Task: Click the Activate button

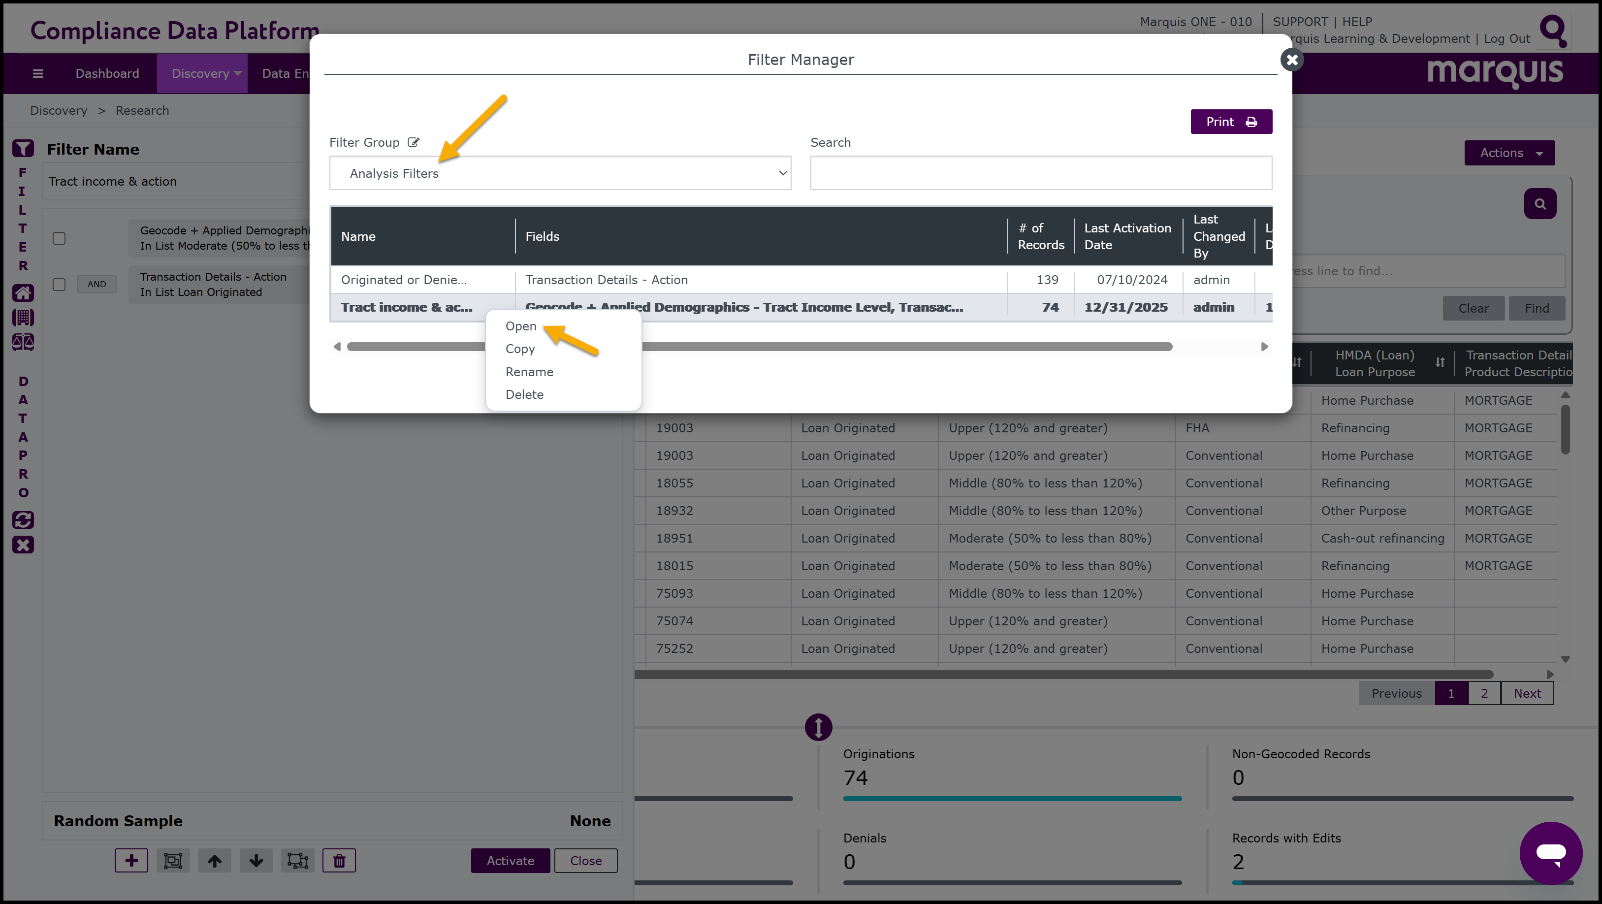Action: click(x=510, y=861)
